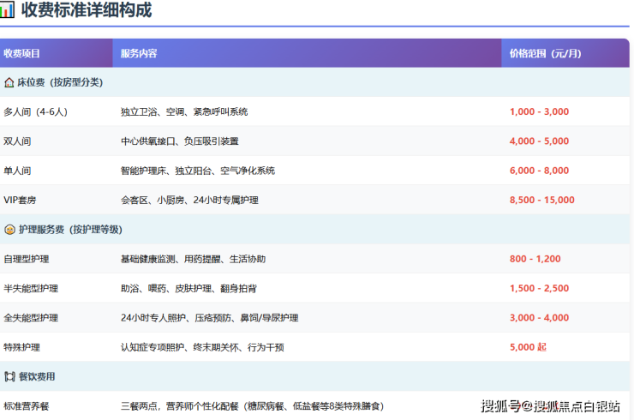The image size is (634, 420).
Task: Click the bar chart icon beside the title
Action: (x=8, y=11)
